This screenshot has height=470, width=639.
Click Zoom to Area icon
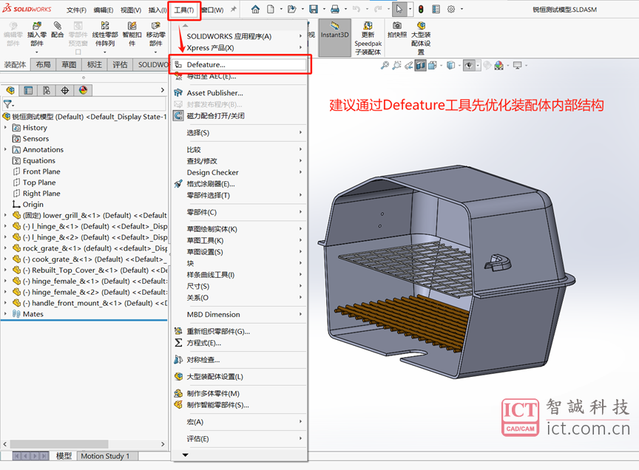click(396, 65)
